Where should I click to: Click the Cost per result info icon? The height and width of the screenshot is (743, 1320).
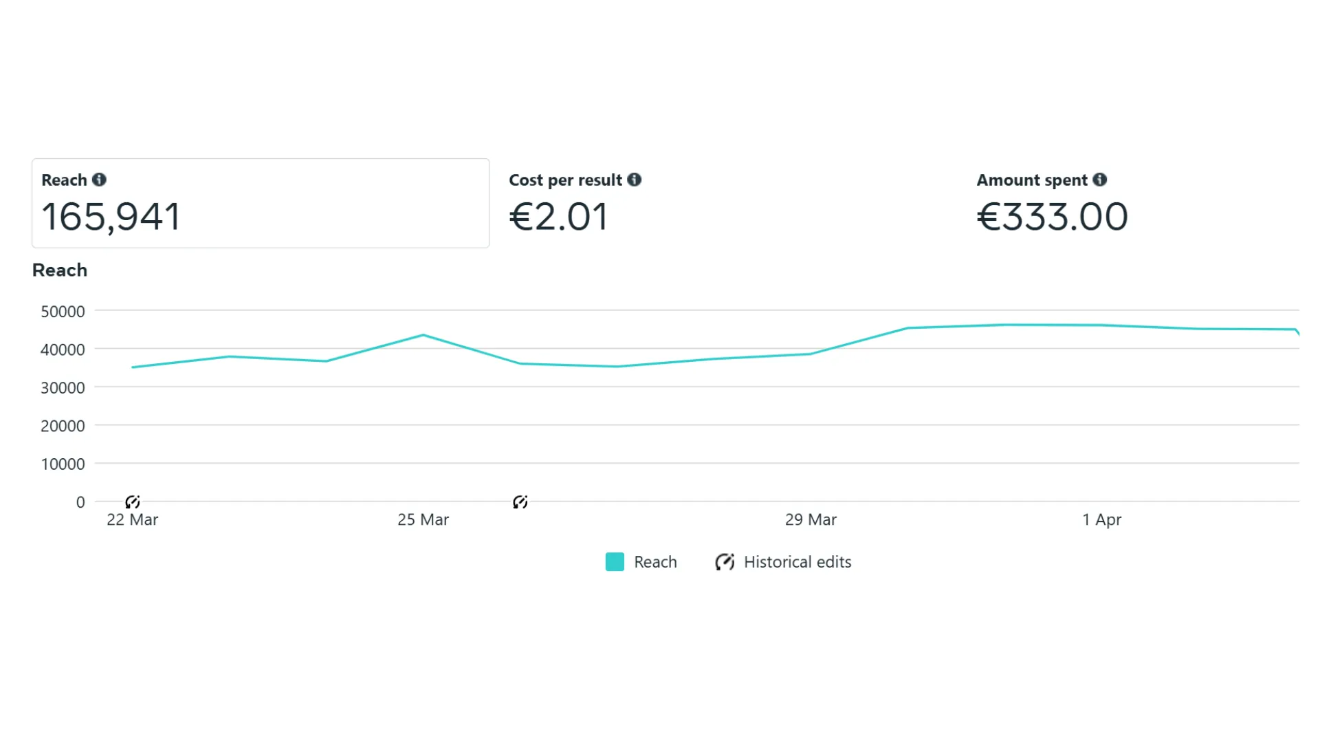(x=634, y=180)
